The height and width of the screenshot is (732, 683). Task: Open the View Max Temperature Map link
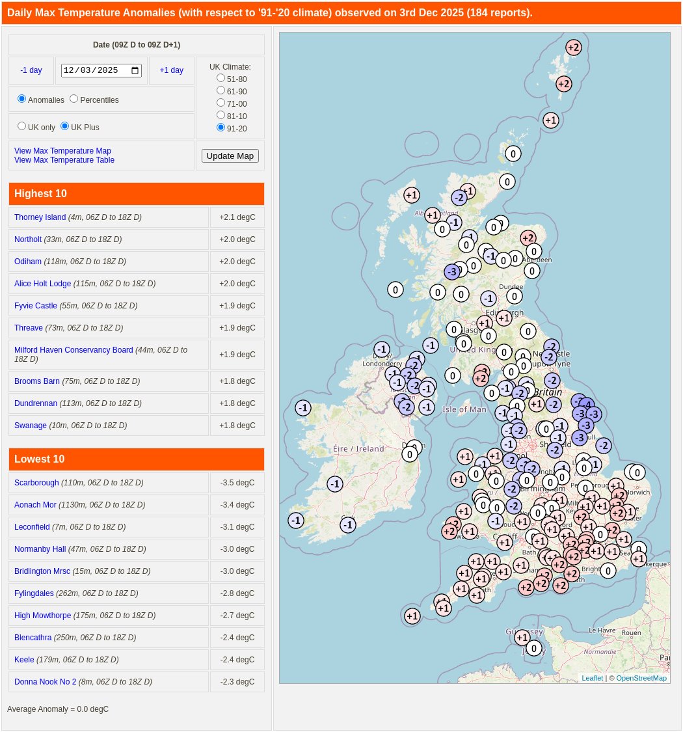click(62, 151)
